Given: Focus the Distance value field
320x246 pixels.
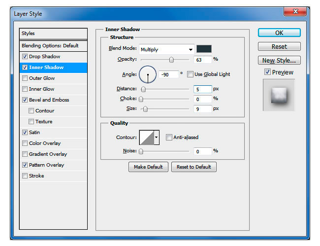Looking at the screenshot, I should point(203,89).
